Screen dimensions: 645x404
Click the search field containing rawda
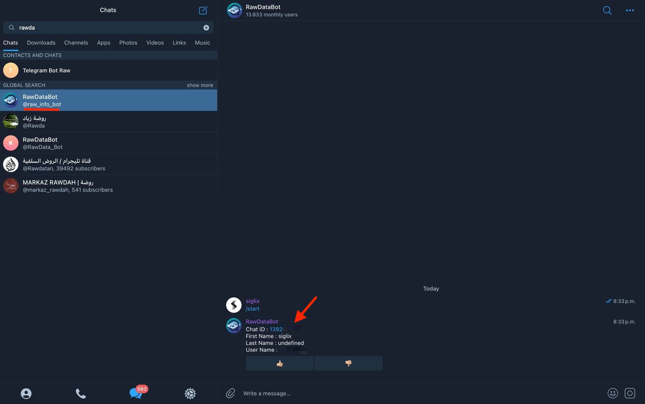[108, 27]
